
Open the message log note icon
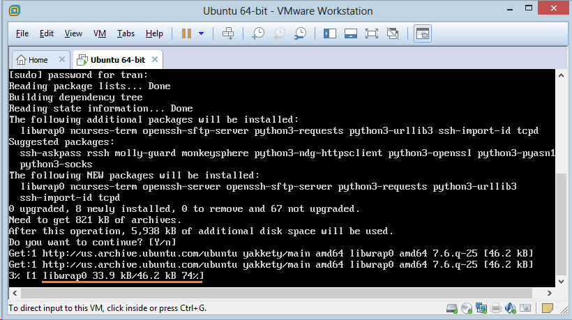(547, 308)
